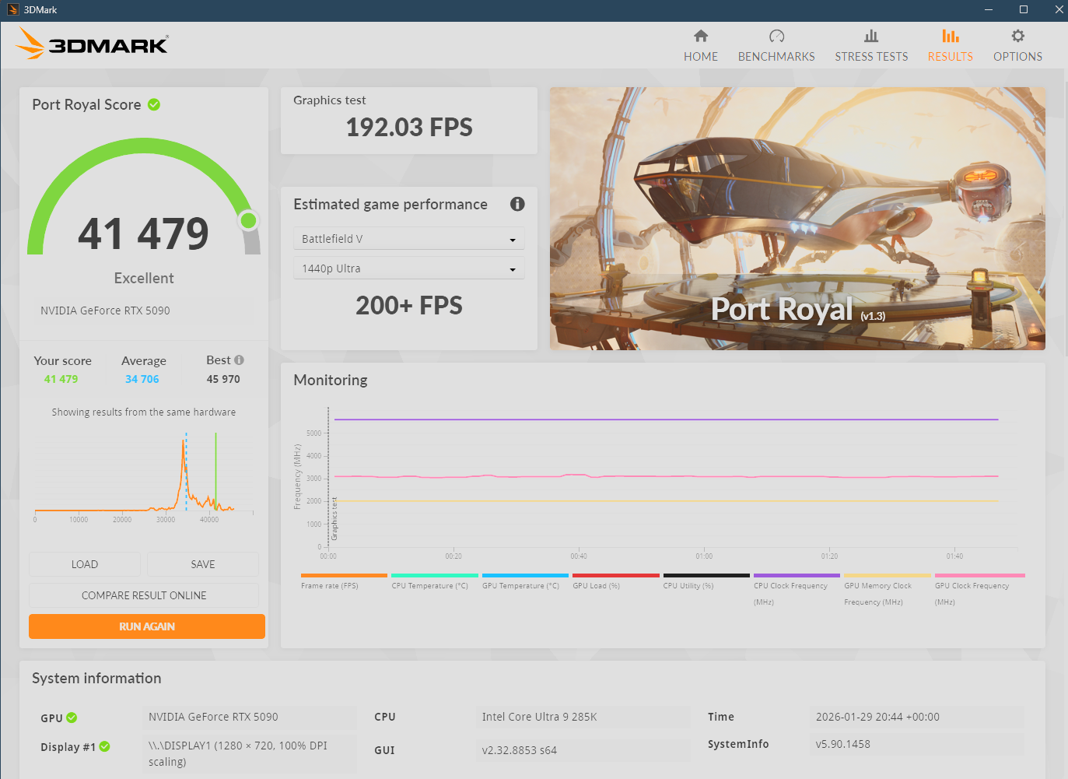Click the info icon beside Best score
The image size is (1068, 779).
click(240, 360)
